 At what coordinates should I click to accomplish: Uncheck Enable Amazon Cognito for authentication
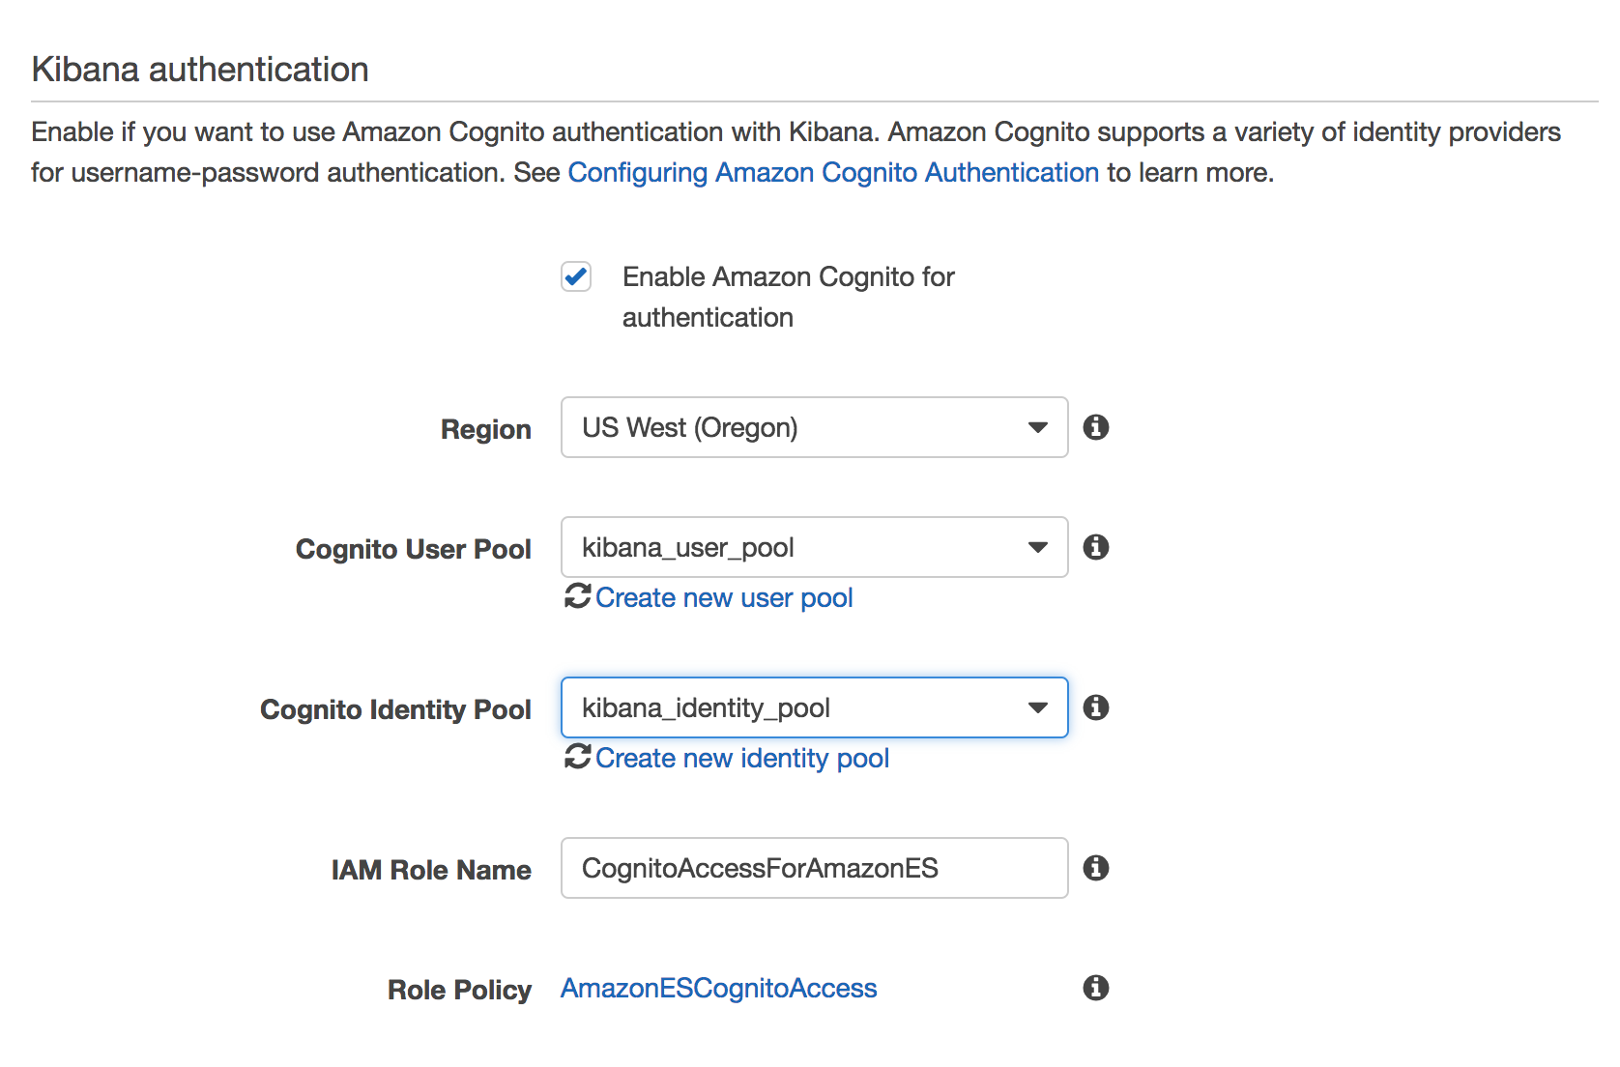pos(576,276)
